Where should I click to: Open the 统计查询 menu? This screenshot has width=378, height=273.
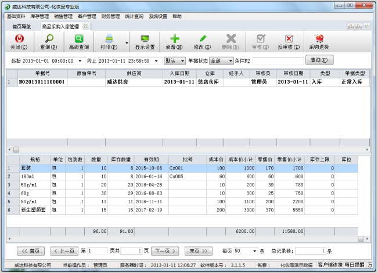tap(134, 16)
